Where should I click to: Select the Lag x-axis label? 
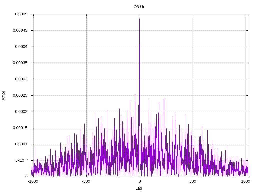point(139,188)
